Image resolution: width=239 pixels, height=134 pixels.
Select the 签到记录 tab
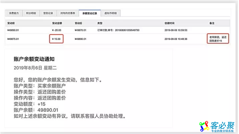pos(48,13)
